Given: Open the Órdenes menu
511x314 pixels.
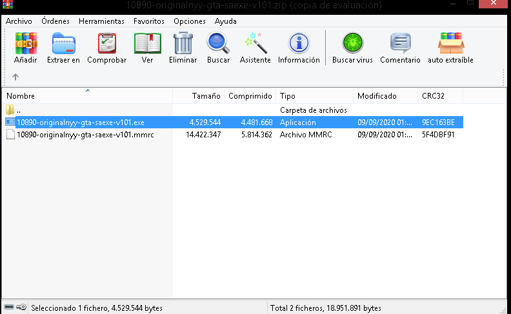Looking at the screenshot, I should point(55,21).
